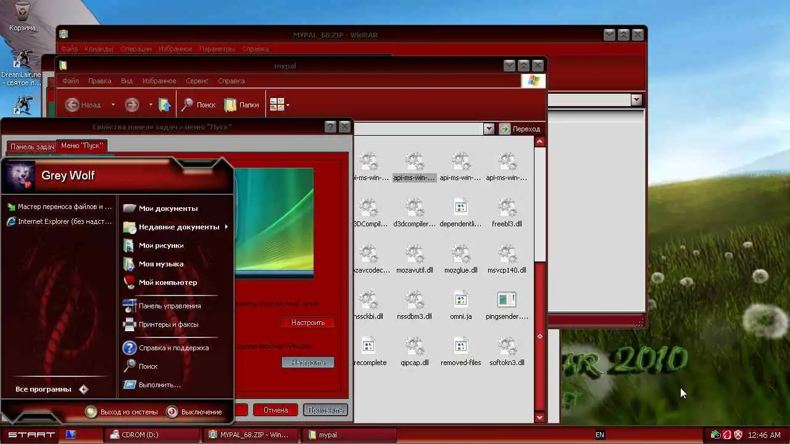Click the EN language indicator
The width and height of the screenshot is (790, 444).
click(599, 435)
